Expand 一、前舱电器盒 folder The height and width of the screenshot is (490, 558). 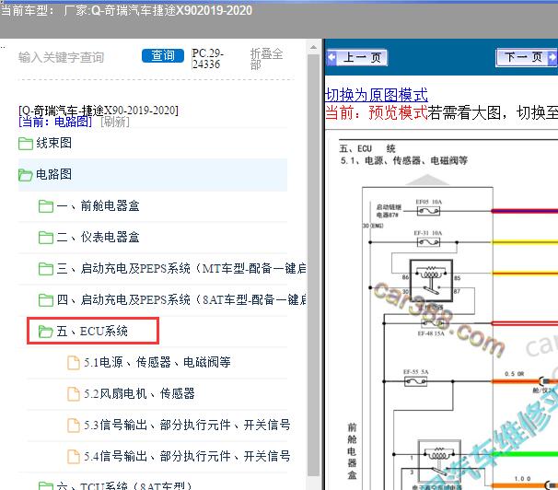(x=98, y=205)
